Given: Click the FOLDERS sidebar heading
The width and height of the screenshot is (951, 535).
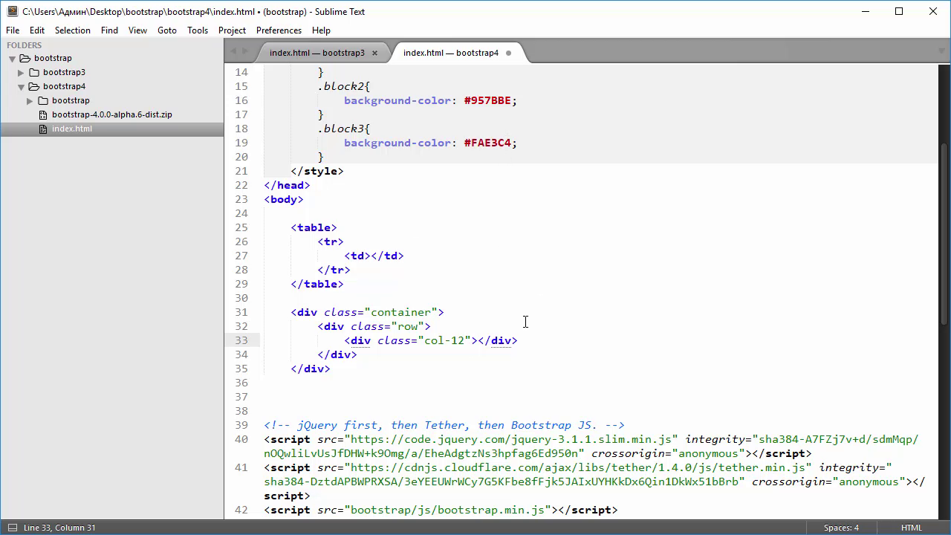Looking at the screenshot, I should point(25,45).
